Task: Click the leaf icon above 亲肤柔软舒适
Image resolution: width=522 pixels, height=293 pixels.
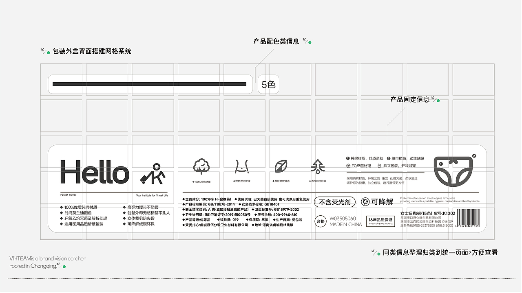Action: (x=281, y=166)
